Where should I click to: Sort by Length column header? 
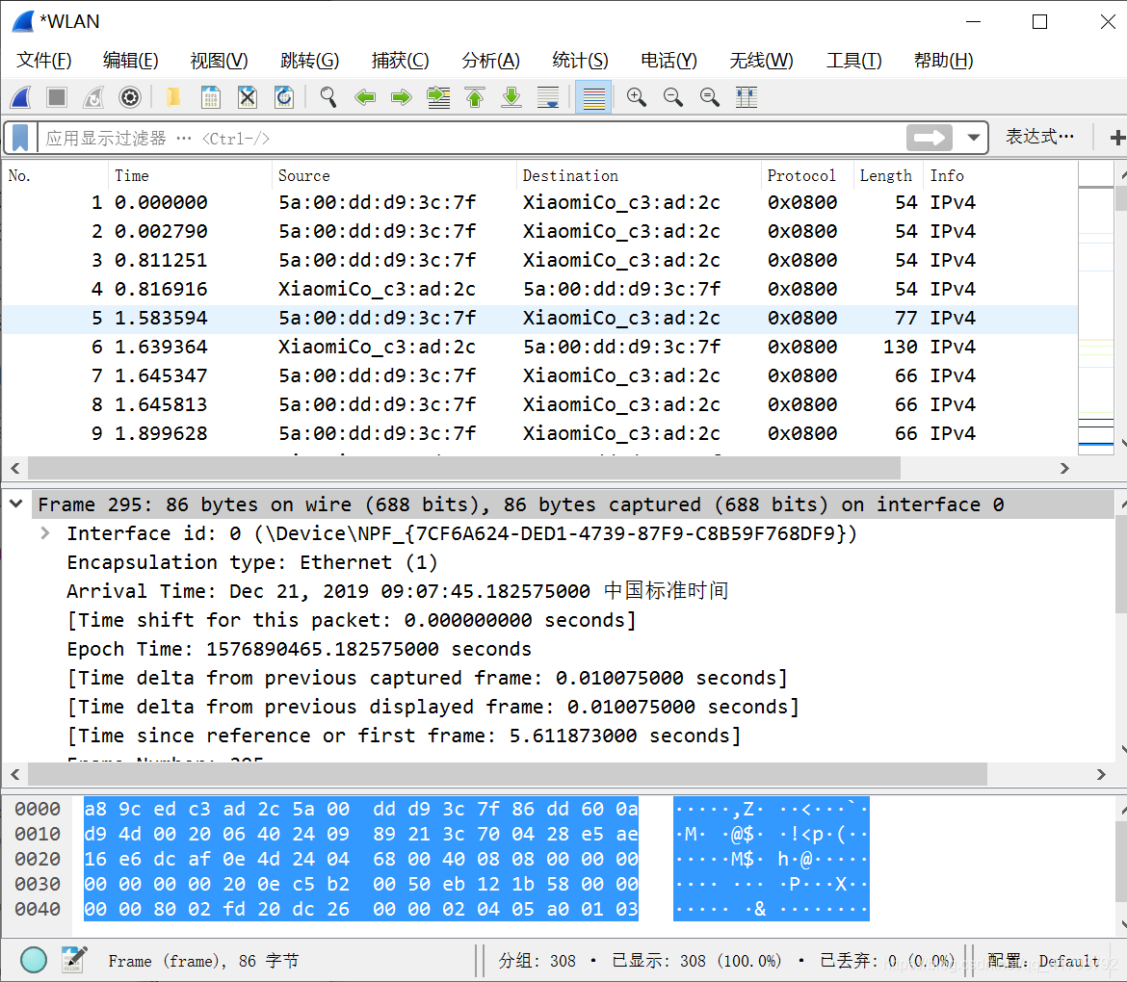(x=888, y=176)
